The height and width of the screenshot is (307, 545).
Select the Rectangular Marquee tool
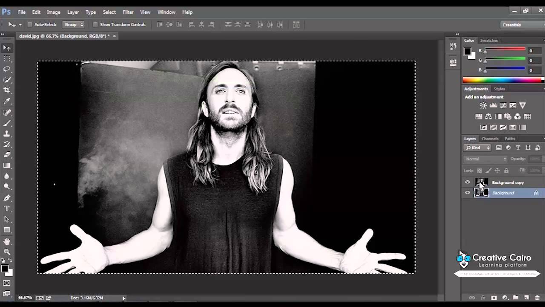coord(7,59)
